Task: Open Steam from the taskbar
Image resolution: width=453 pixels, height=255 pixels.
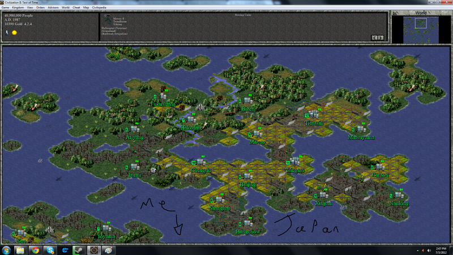Action: point(79,250)
